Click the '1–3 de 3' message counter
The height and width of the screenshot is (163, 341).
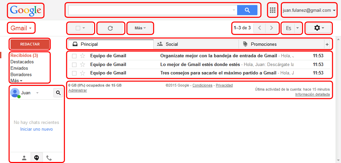[x=242, y=28]
